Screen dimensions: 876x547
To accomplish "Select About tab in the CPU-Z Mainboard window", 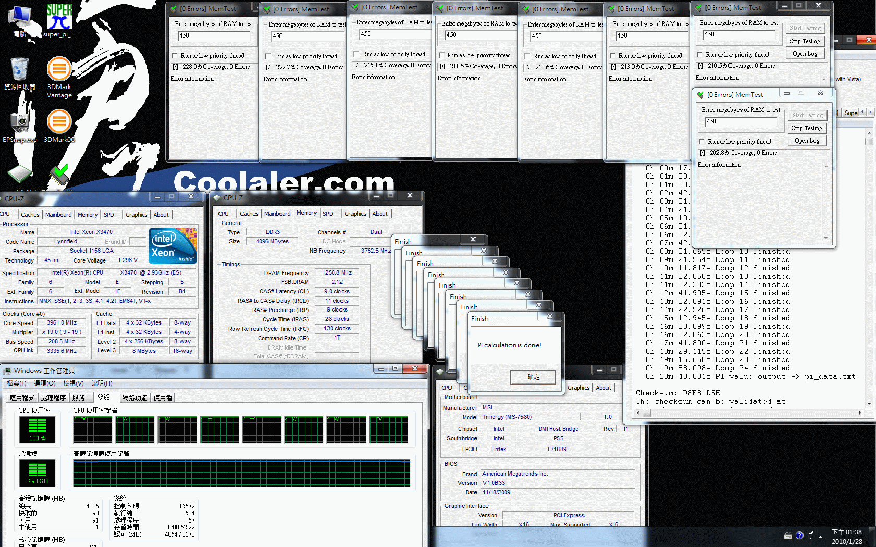I will (x=603, y=388).
